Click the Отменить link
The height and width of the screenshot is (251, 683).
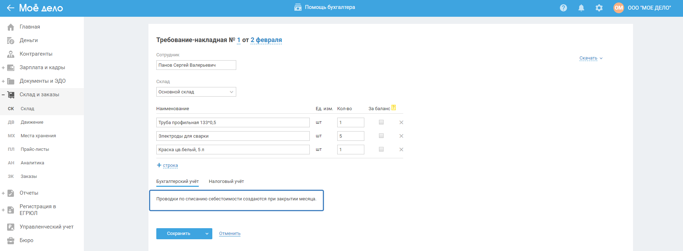pos(229,234)
